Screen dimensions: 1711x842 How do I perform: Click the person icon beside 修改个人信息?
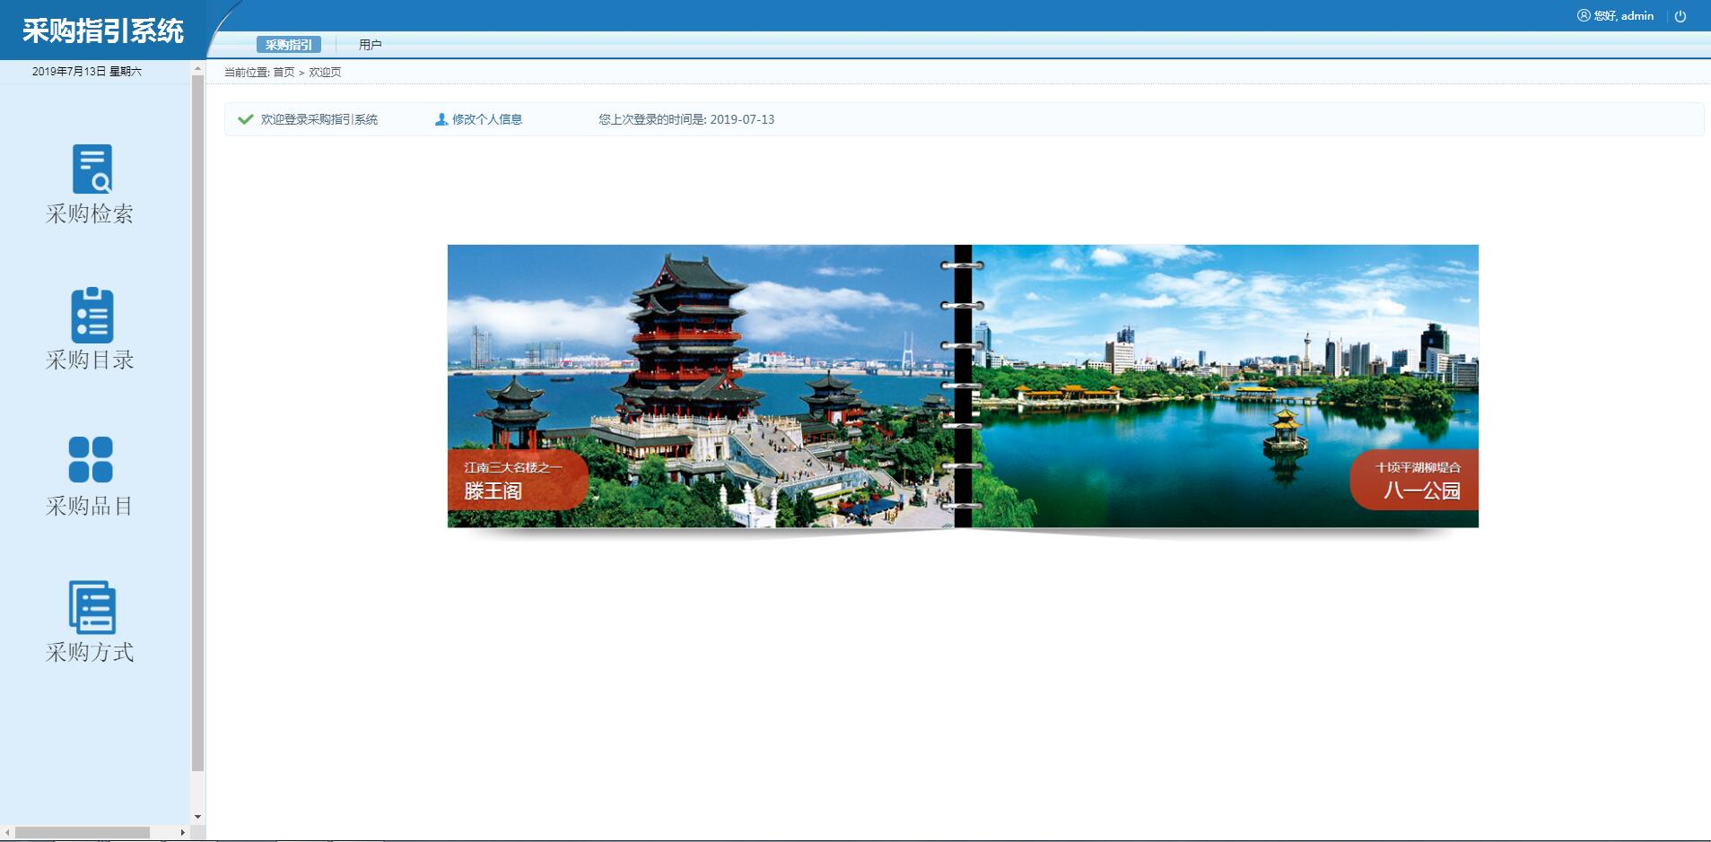tap(441, 119)
